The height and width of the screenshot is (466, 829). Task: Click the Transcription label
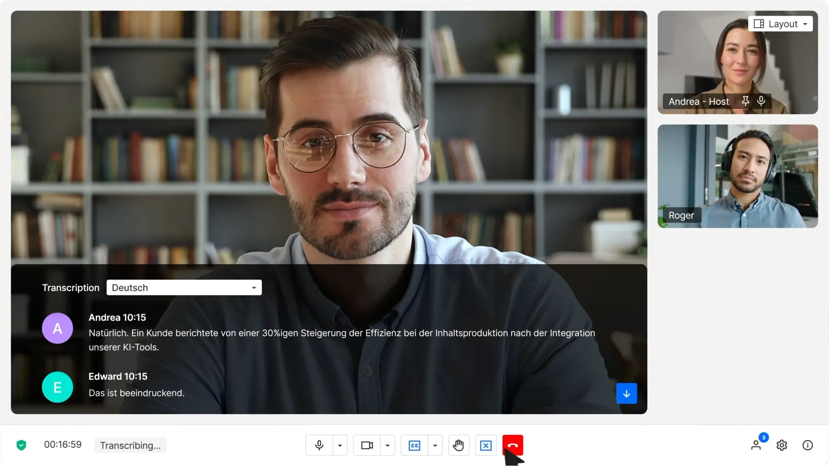pyautogui.click(x=71, y=287)
